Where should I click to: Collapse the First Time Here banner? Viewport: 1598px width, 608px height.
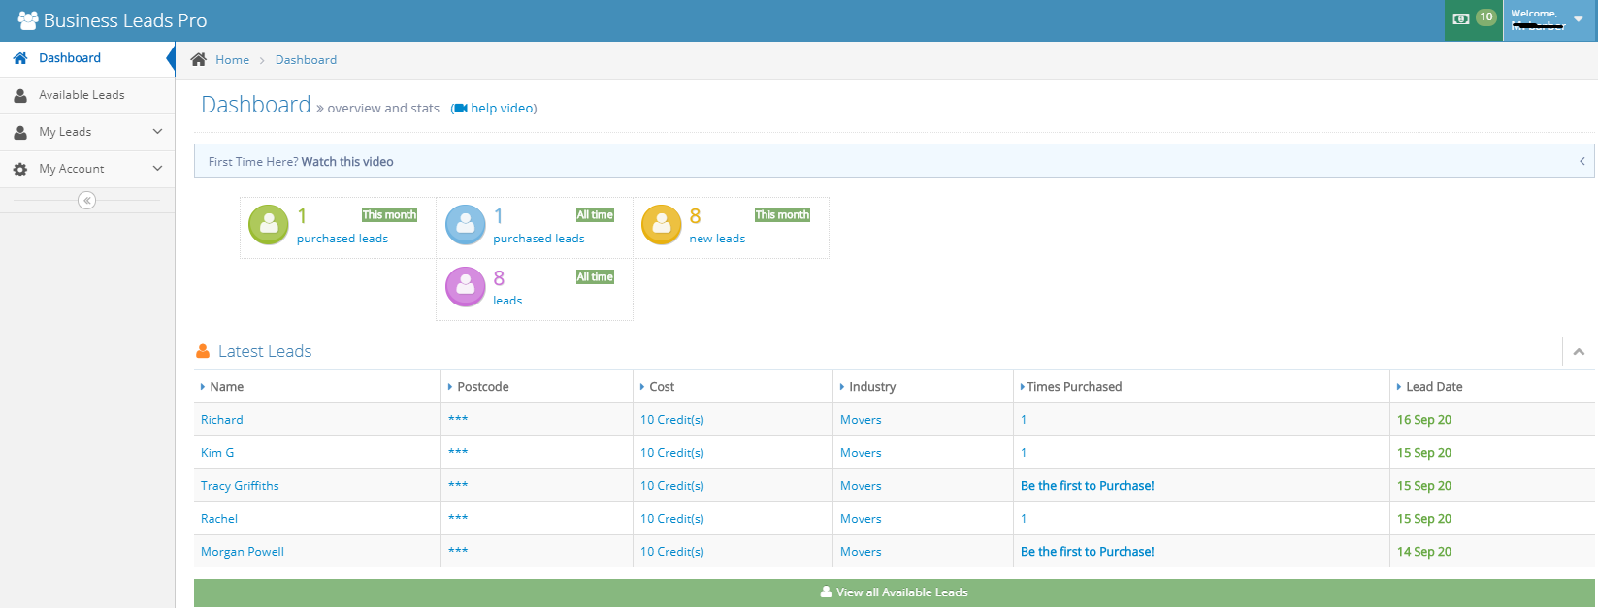point(1582,161)
